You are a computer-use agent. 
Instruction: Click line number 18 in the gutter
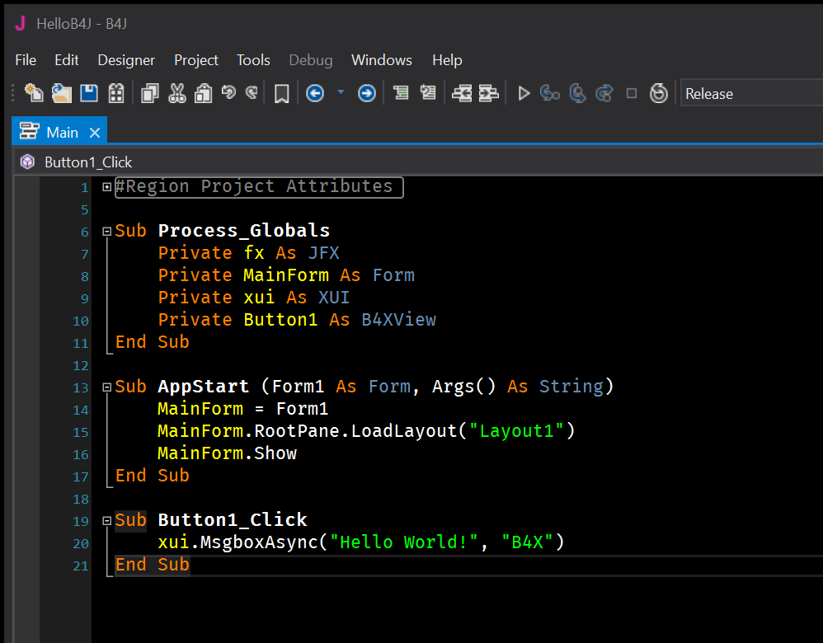click(x=81, y=499)
